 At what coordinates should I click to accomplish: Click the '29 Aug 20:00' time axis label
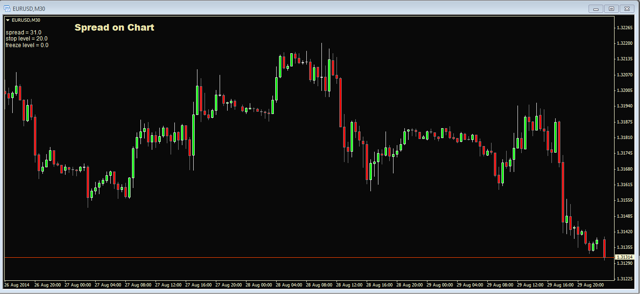[591, 285]
